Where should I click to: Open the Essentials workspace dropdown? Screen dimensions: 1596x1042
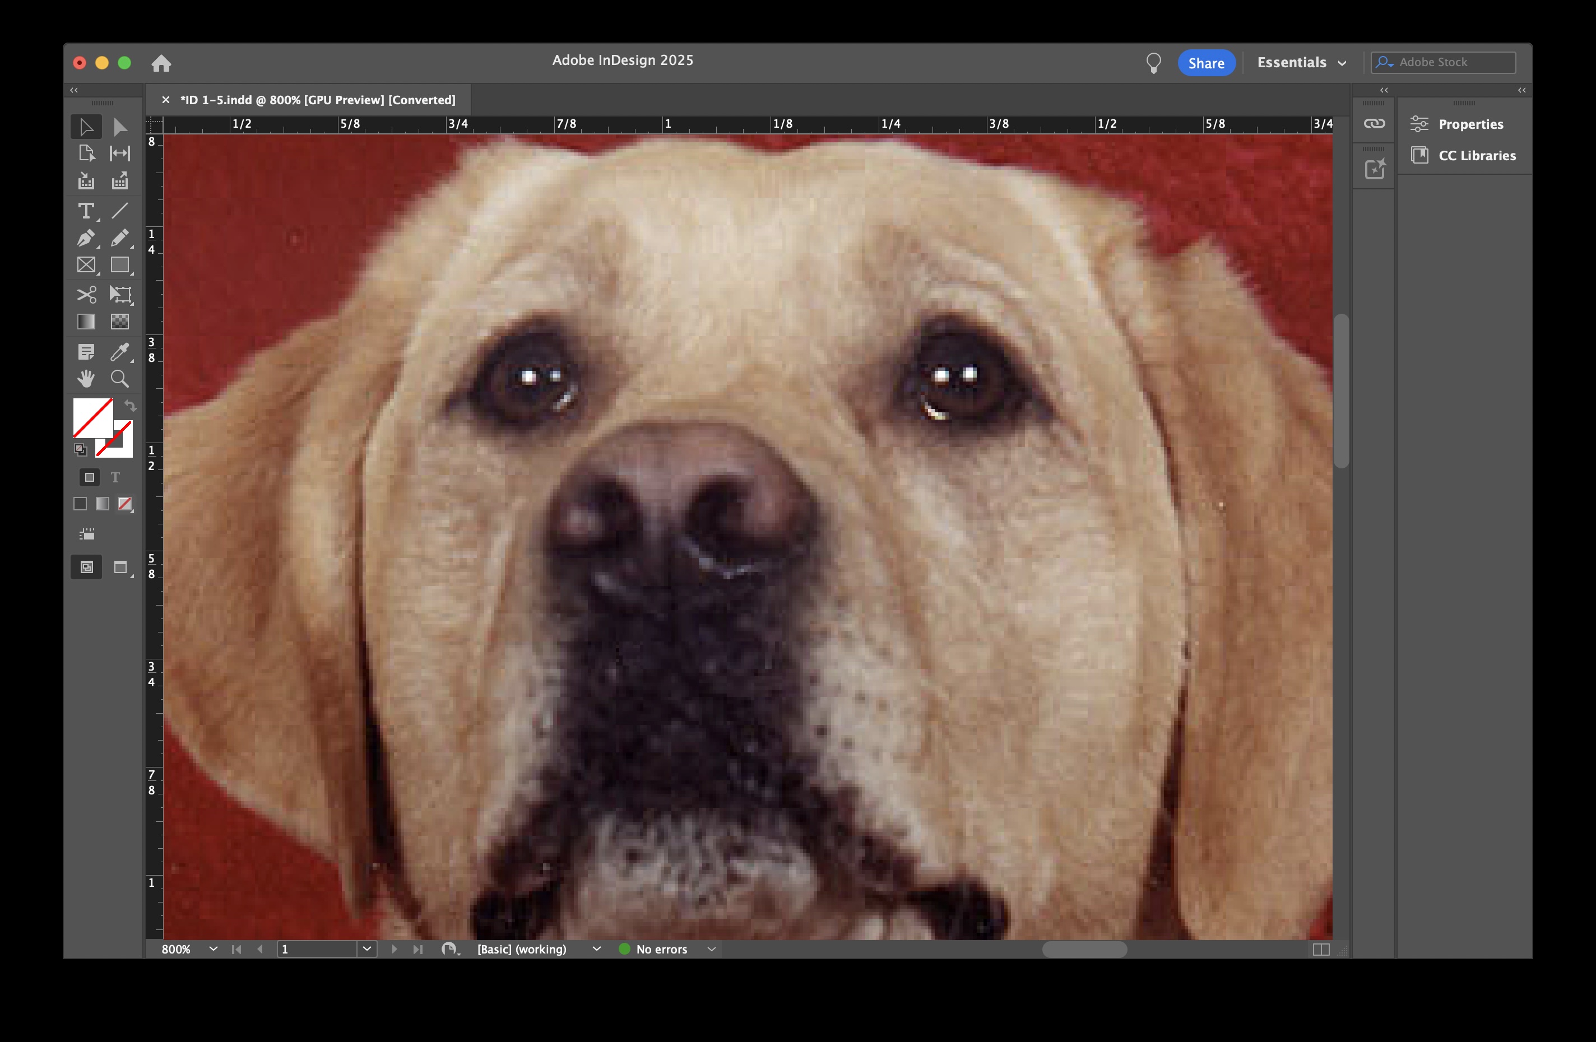click(1301, 62)
